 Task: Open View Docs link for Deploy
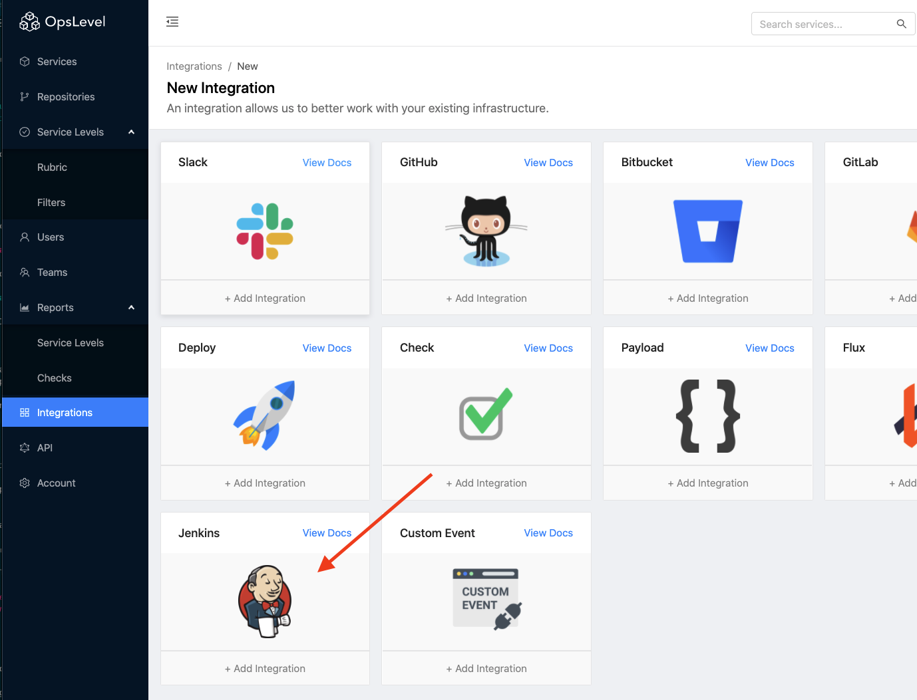coord(327,348)
